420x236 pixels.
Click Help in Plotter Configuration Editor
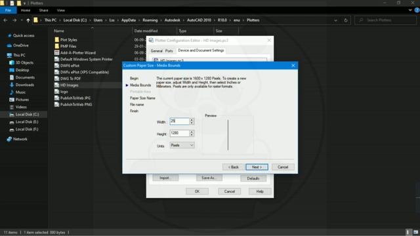260,191
